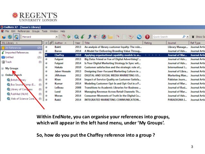Viewport: 205px width, 154px height.
Task: Click the paperclip attachment column header
Action: click(x=51, y=43)
